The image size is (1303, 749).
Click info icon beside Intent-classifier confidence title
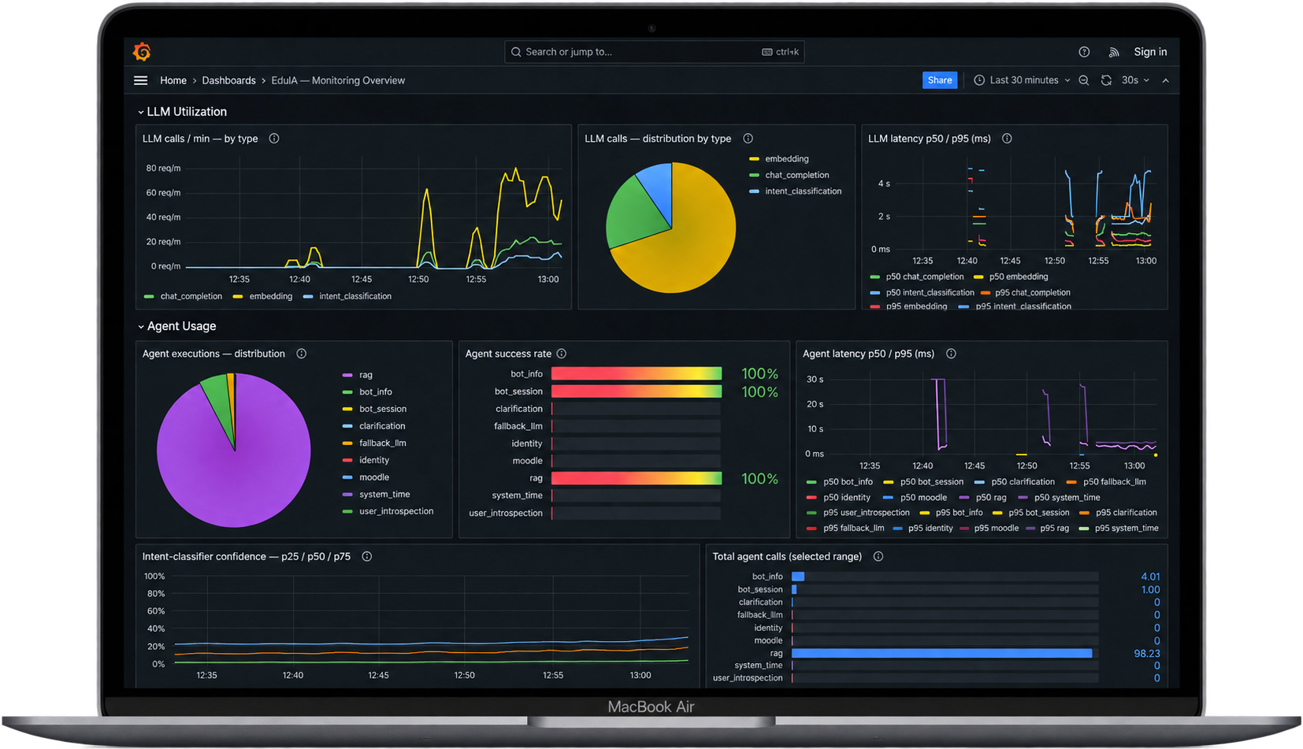367,556
